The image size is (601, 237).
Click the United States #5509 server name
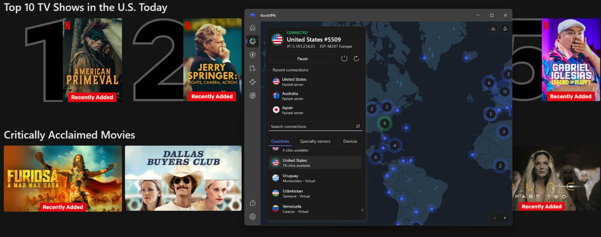(x=313, y=39)
